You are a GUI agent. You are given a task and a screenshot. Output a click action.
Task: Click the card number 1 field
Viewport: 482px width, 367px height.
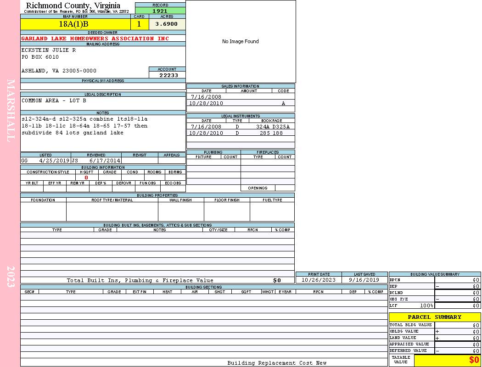tap(140, 24)
